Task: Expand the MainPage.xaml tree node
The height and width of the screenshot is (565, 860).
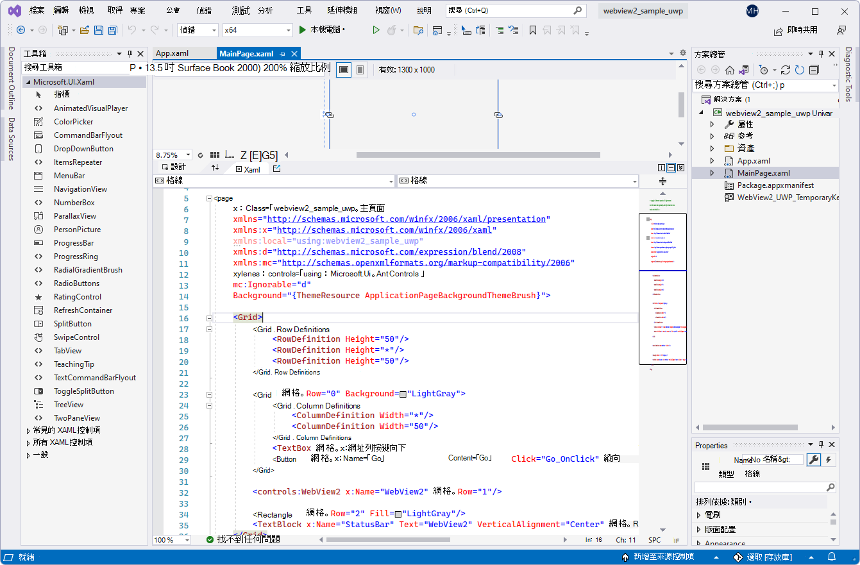Action: (711, 173)
